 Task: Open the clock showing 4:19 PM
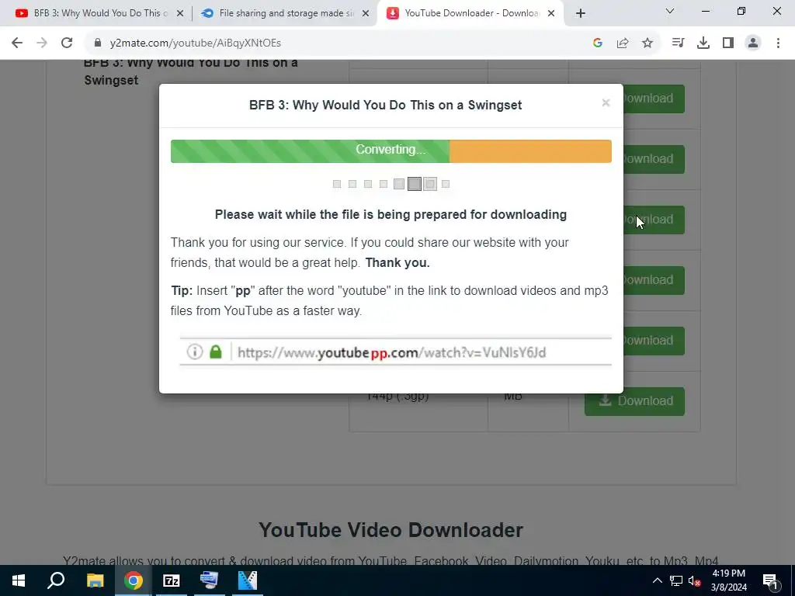click(x=729, y=580)
